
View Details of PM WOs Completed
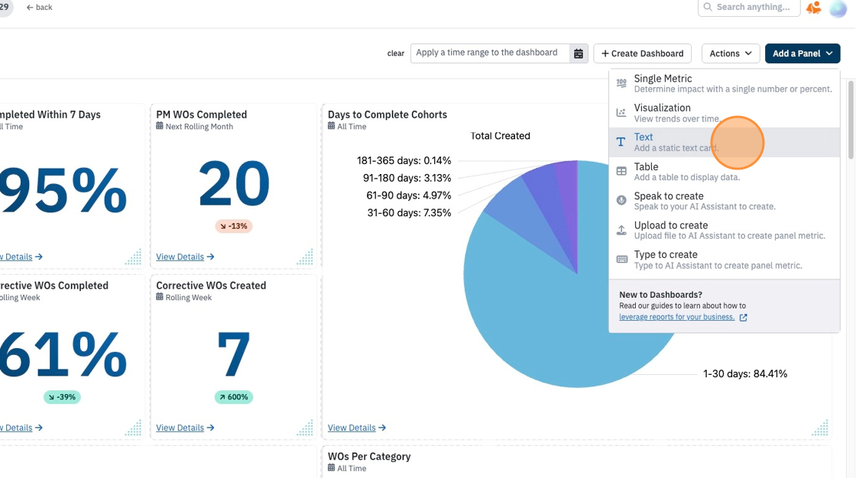coord(185,257)
